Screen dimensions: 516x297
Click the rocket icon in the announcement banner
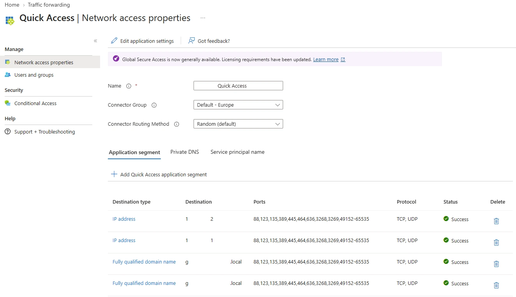[x=116, y=59]
